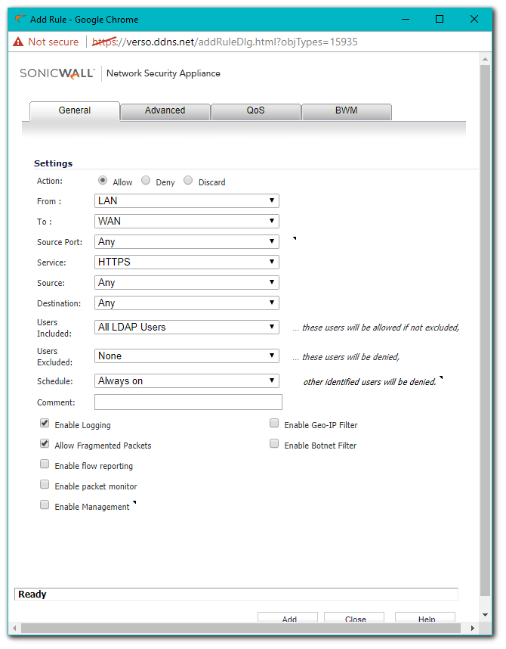The width and height of the screenshot is (506, 649).
Task: Expand the Users Included dropdown
Action: pos(187,328)
